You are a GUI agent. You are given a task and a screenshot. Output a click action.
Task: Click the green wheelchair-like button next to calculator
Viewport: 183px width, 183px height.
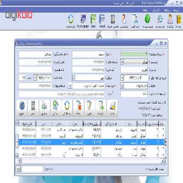point(44,108)
